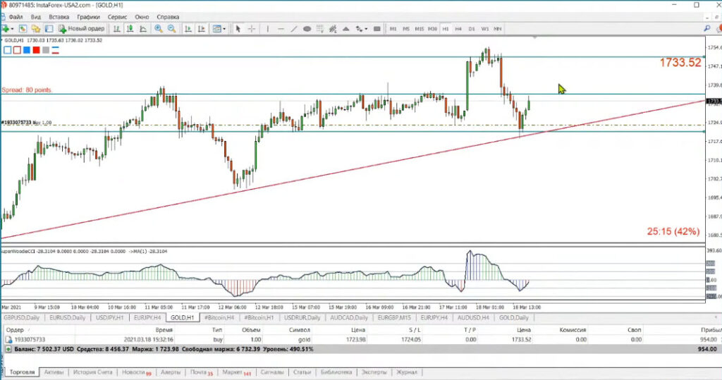The image size is (722, 380).
Task: Select the horizontal line drawing tool
Action: [x=281, y=29]
